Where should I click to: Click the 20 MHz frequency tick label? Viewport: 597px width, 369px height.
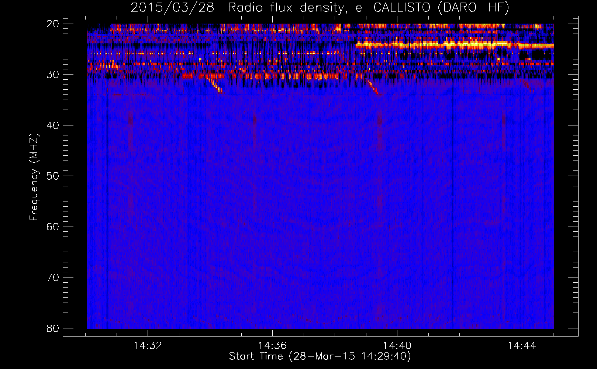53,24
